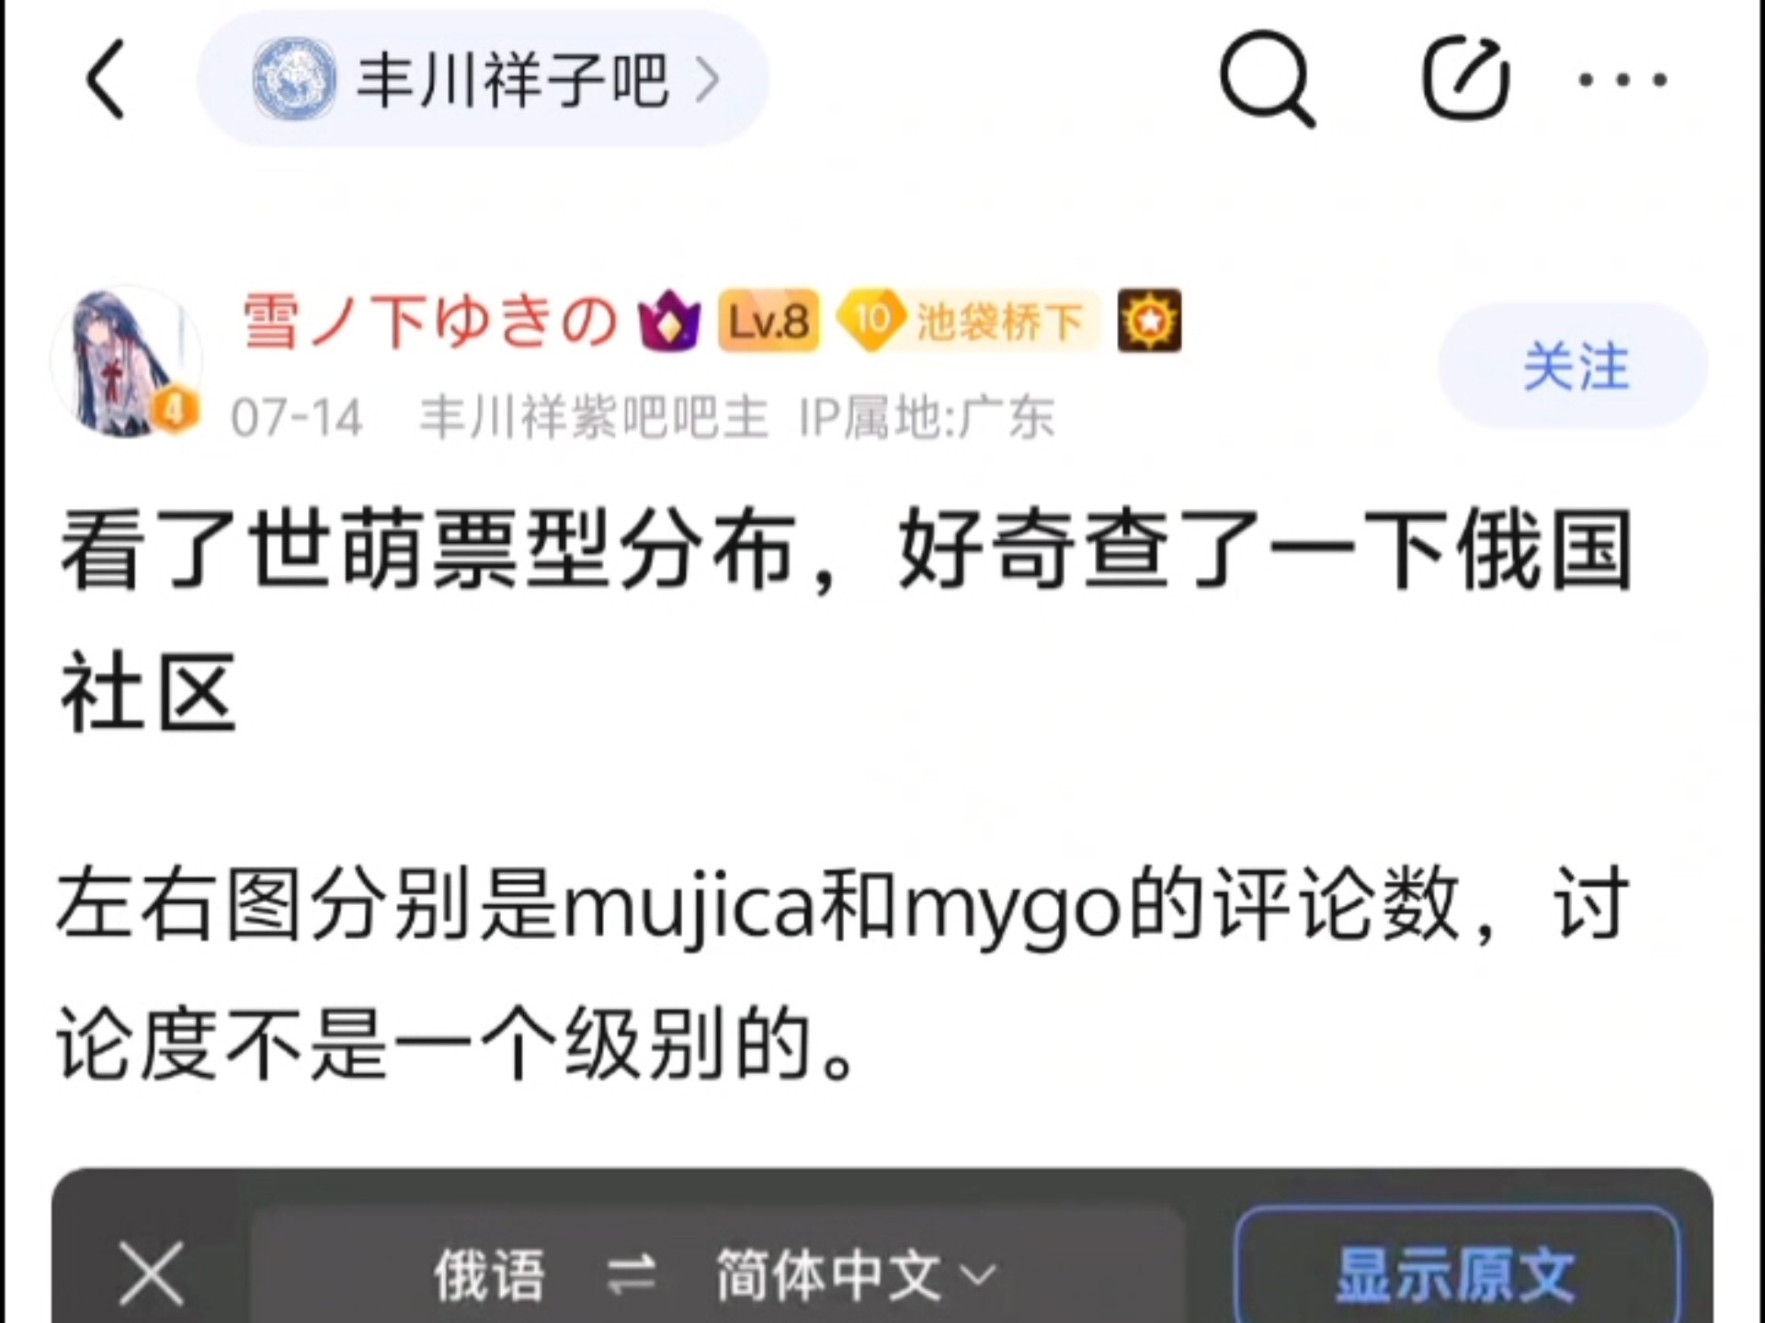1765x1323 pixels.
Task: Tap the gold star medal icon
Action: coord(1149,321)
